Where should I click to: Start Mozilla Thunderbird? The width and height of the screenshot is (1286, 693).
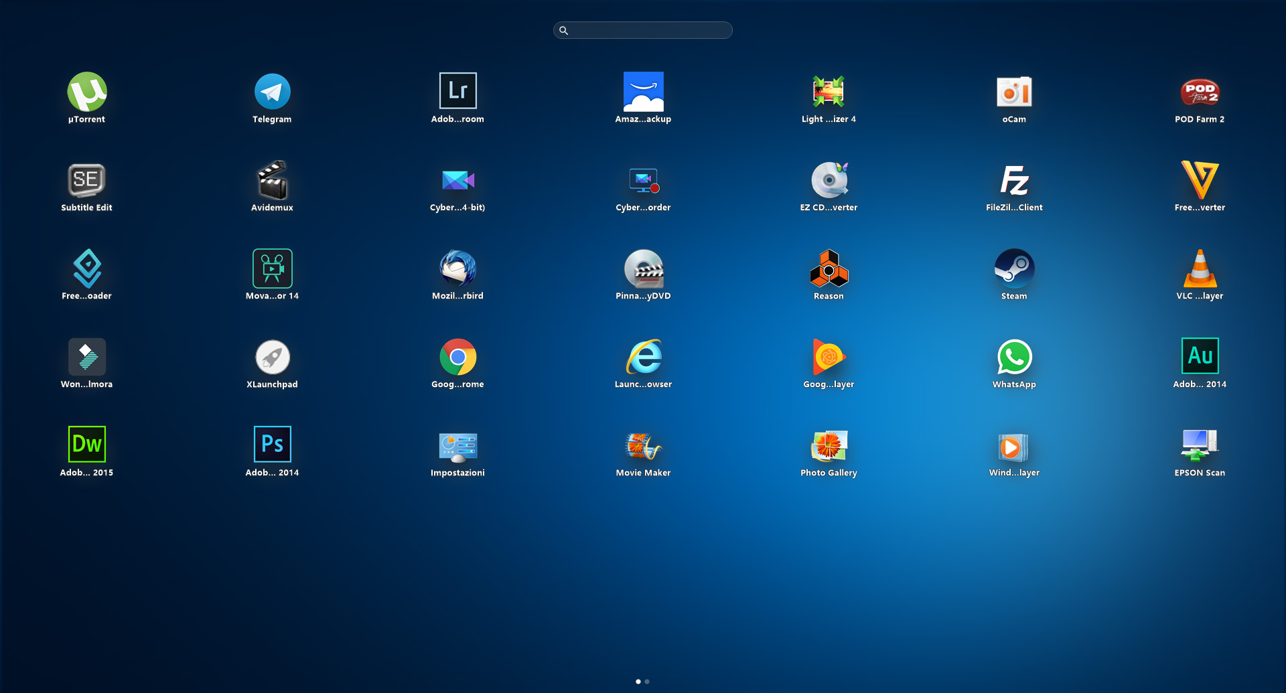[x=457, y=268]
